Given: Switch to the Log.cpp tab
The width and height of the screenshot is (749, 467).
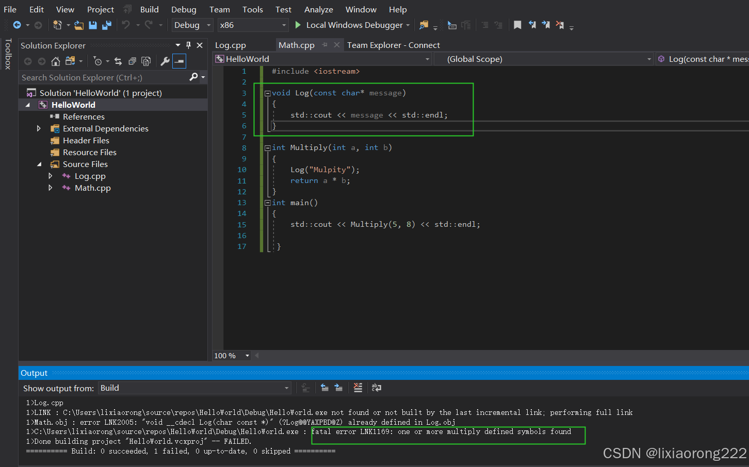Looking at the screenshot, I should (x=230, y=45).
